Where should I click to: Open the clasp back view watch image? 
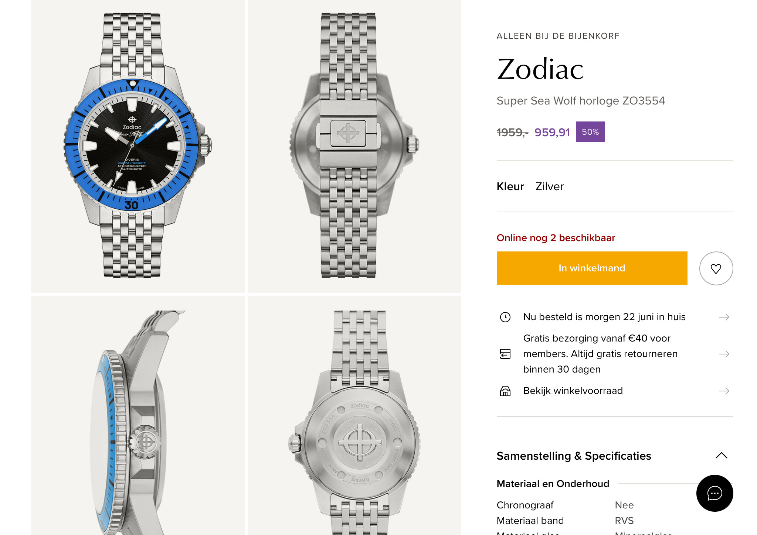point(354,146)
